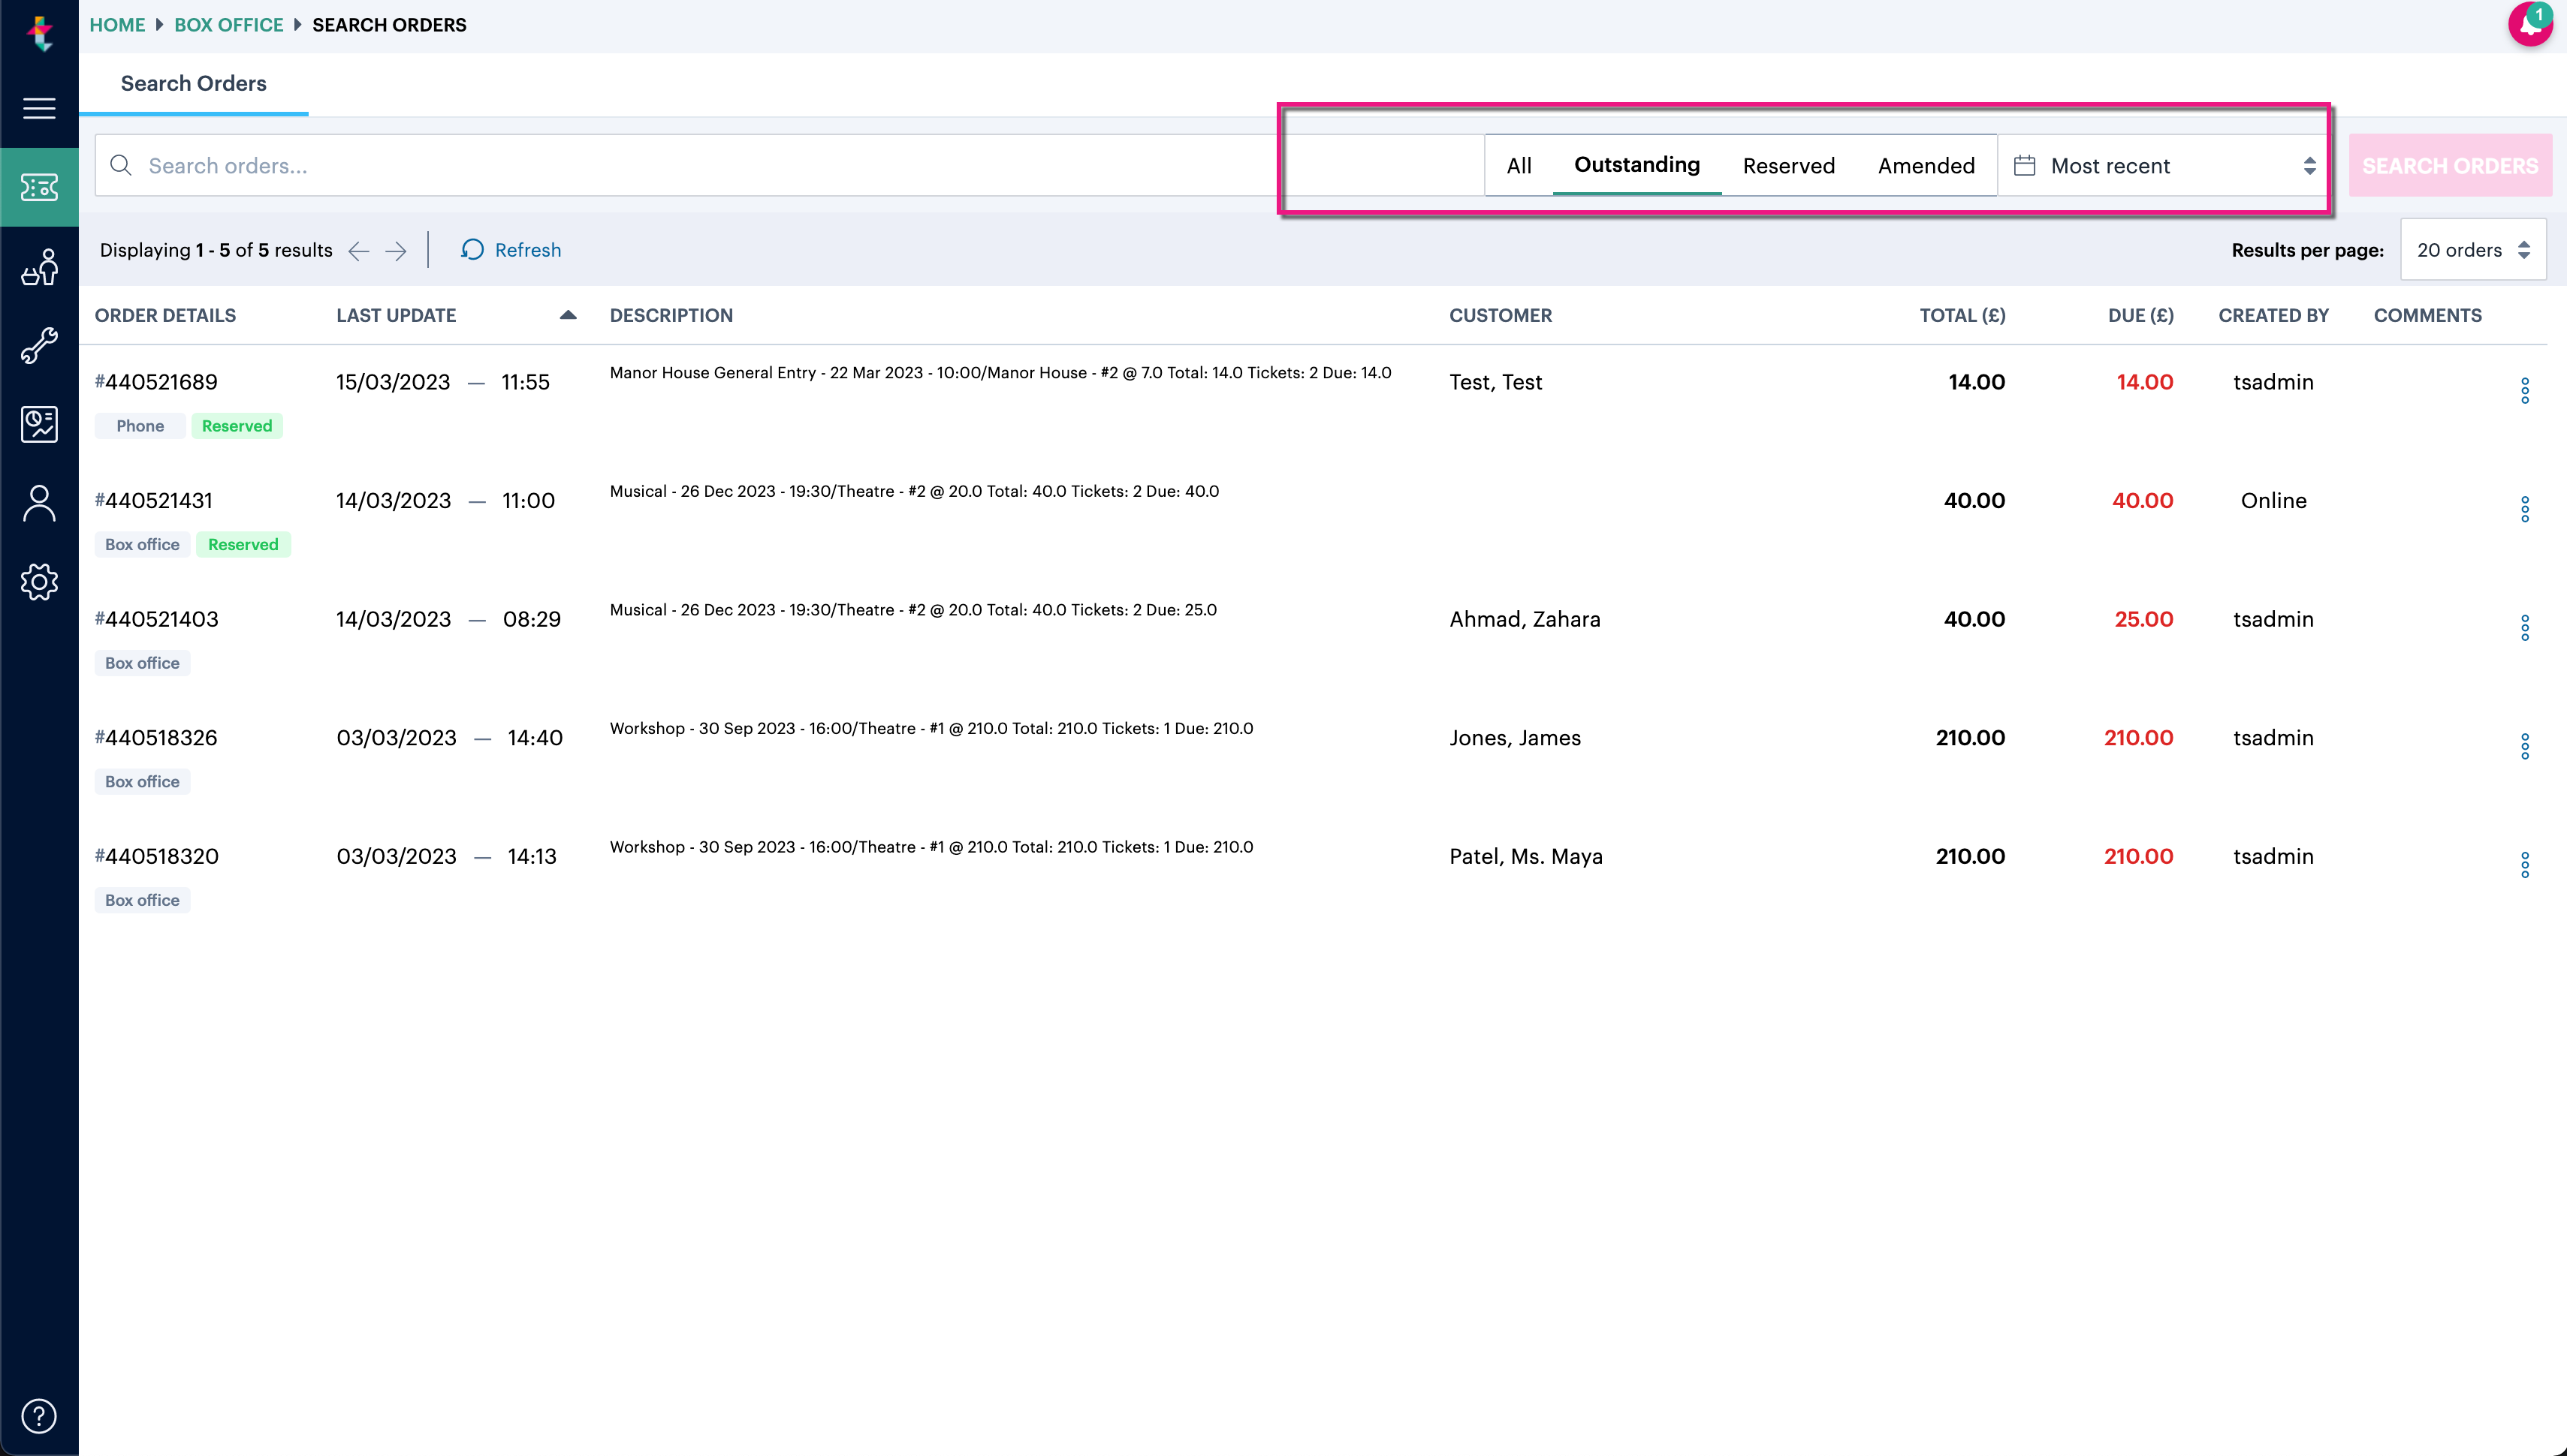This screenshot has height=1456, width=2567.
Task: Enable the Amended orders filter
Action: point(1926,165)
